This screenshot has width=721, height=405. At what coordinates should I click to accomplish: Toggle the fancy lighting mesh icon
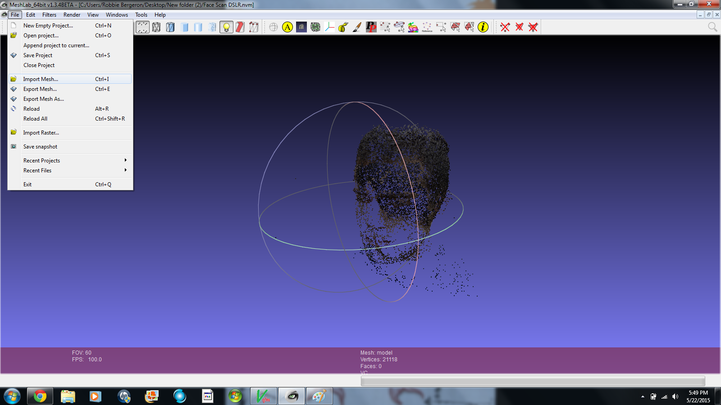[254, 27]
